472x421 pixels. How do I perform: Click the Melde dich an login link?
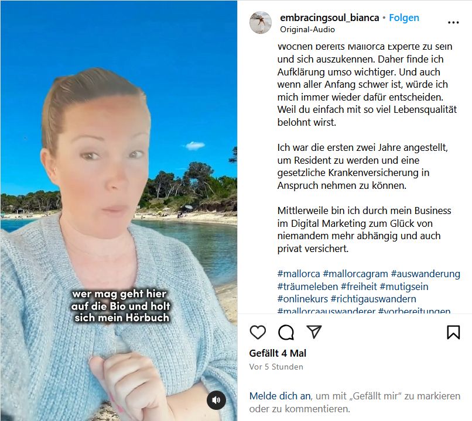pos(280,396)
